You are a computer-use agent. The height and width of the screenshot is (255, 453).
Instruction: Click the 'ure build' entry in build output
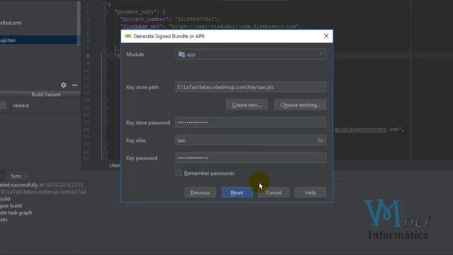[11, 205]
